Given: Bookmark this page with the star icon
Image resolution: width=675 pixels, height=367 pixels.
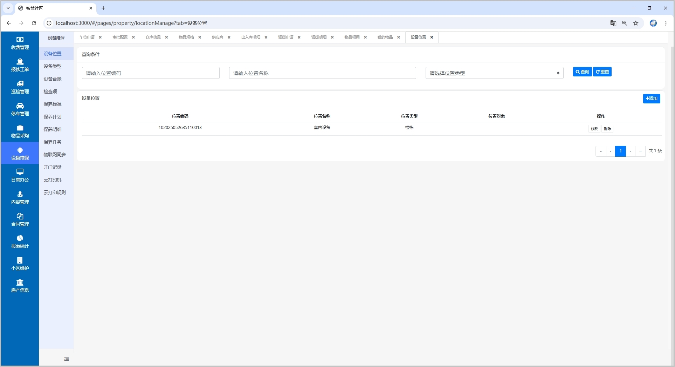Looking at the screenshot, I should (636, 23).
